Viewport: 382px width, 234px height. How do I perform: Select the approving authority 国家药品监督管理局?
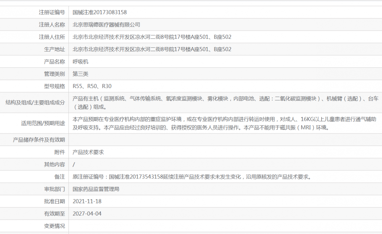coord(96,189)
